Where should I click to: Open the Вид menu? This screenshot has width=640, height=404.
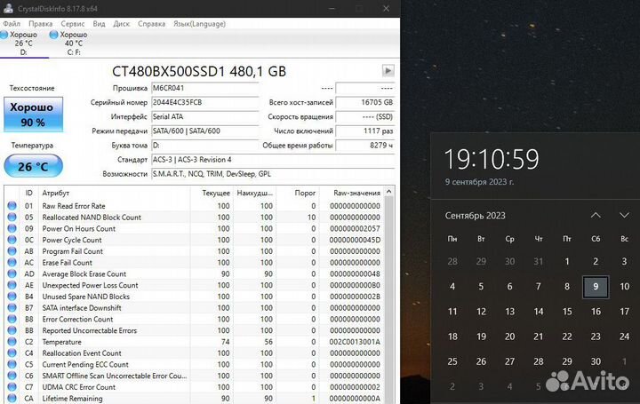coord(99,24)
